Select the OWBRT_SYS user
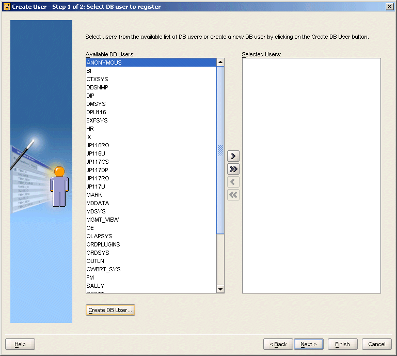Screen dimensions: 397x356 [151, 269]
